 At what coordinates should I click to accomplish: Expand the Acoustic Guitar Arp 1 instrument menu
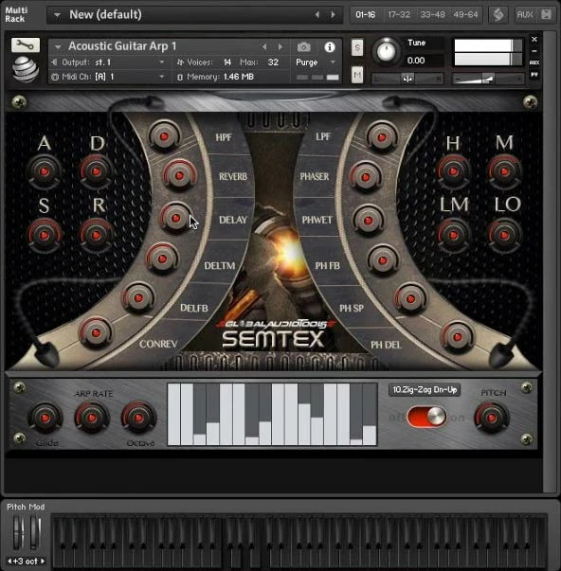58,46
